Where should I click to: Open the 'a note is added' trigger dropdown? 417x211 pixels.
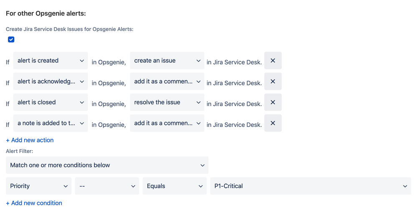coord(51,123)
